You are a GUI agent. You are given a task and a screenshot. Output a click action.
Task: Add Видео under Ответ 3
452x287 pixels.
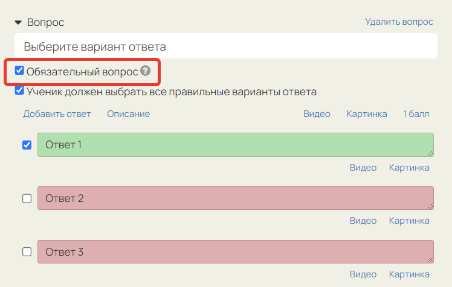363,274
